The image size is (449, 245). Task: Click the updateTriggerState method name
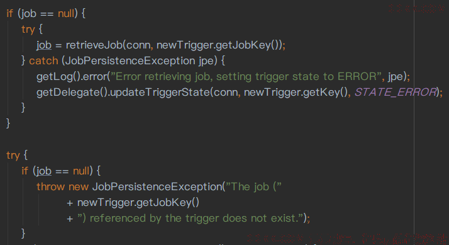pyautogui.click(x=160, y=93)
